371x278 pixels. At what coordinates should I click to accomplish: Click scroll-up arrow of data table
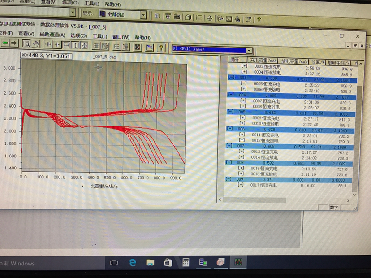point(361,64)
